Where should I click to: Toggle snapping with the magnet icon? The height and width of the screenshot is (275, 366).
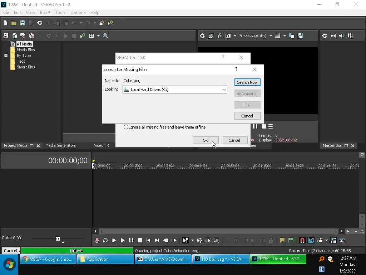tap(302, 240)
